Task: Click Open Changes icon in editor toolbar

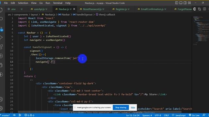Action: pyautogui.click(x=199, y=9)
